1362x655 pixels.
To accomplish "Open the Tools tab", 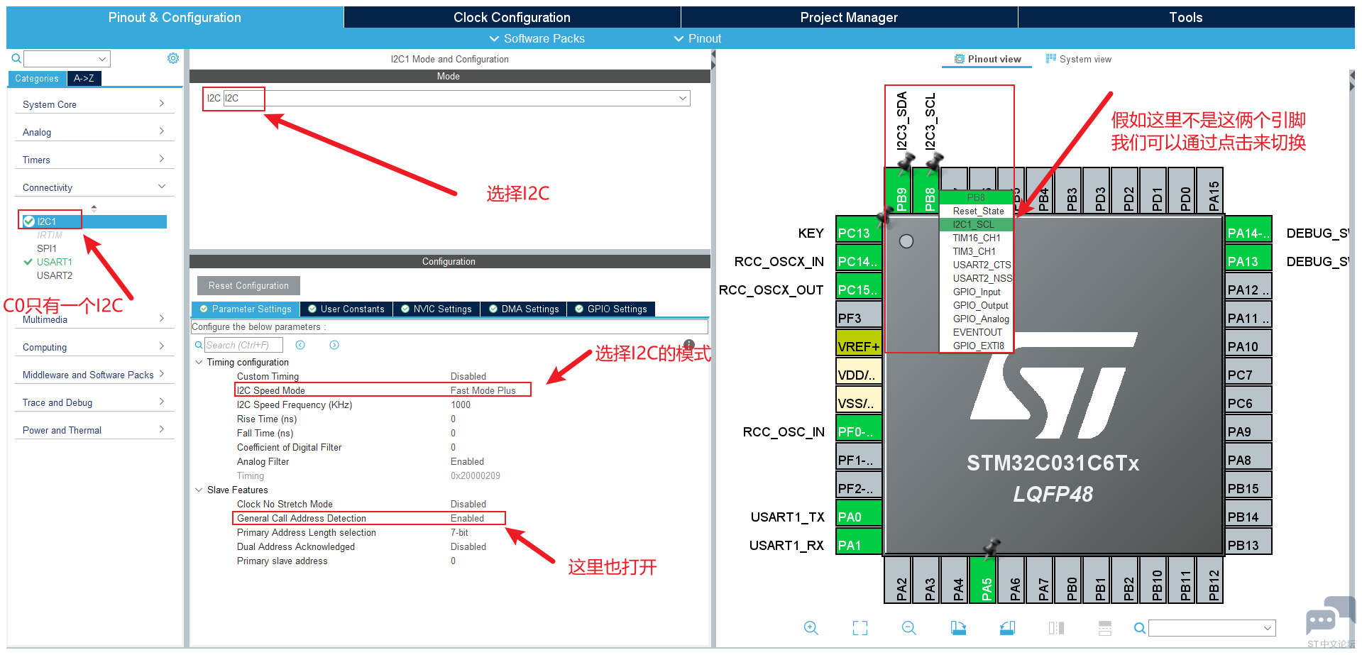I will click(x=1186, y=17).
